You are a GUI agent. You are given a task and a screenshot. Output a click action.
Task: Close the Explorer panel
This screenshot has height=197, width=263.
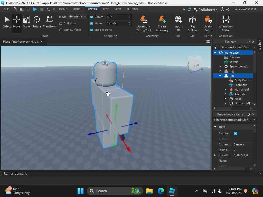253,42
